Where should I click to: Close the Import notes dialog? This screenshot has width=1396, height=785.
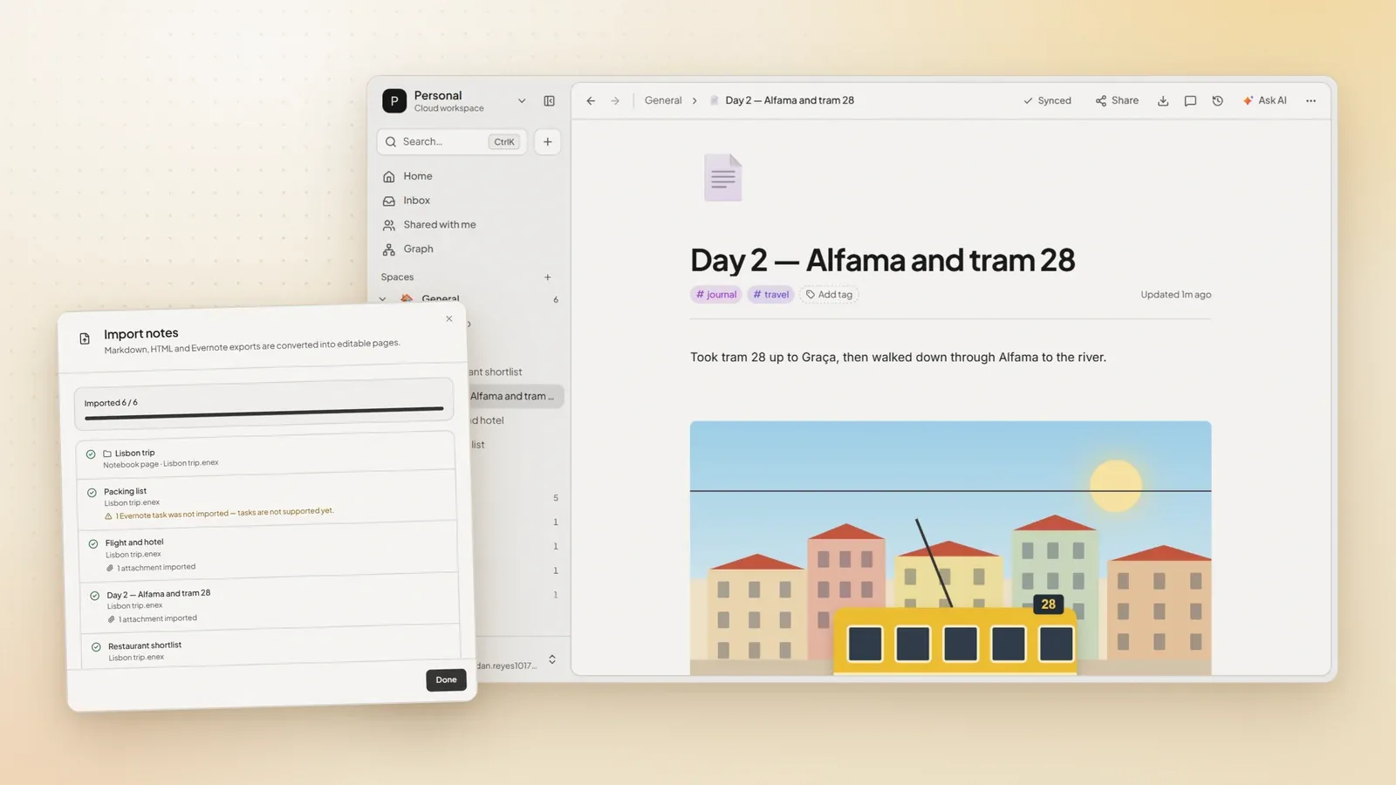point(448,319)
